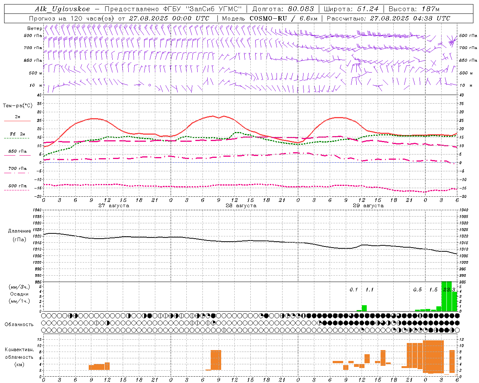The image size is (479, 383).
Task: Select the 27 августа date label
Action: click(x=114, y=206)
